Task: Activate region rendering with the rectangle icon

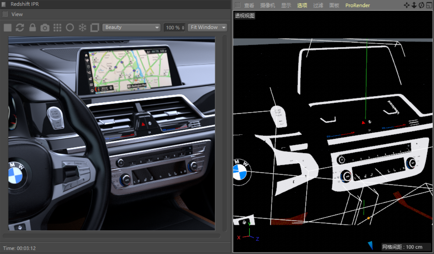Action: click(x=95, y=27)
